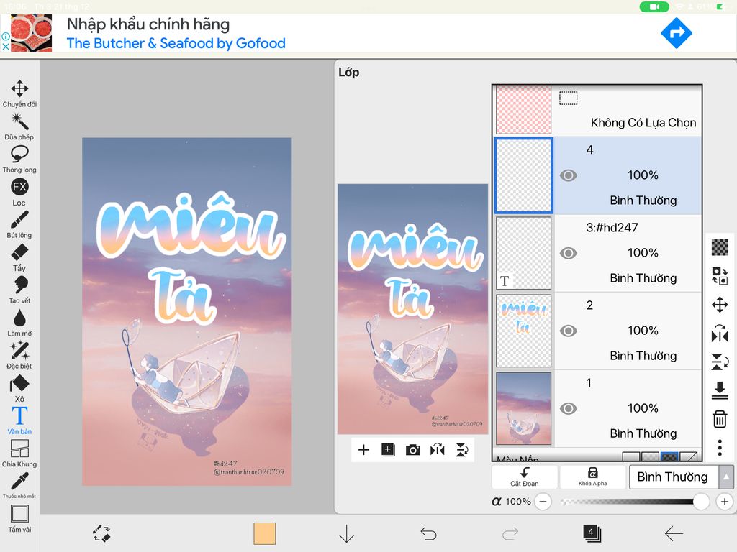Click the down arrow in bottom bar
This screenshot has width=737, height=552.
tap(346, 534)
